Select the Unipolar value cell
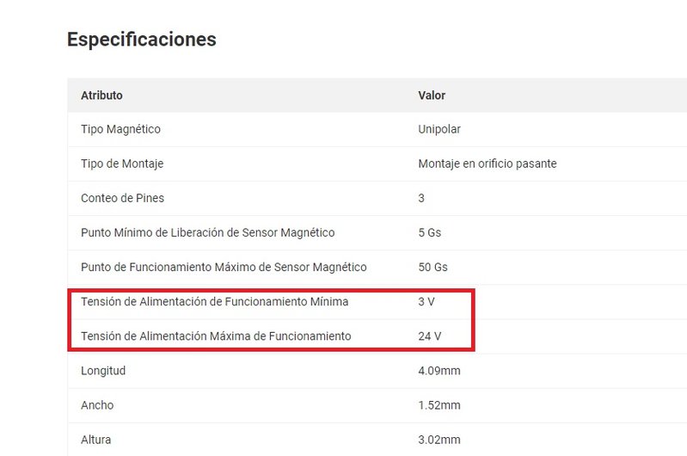 [x=439, y=129]
